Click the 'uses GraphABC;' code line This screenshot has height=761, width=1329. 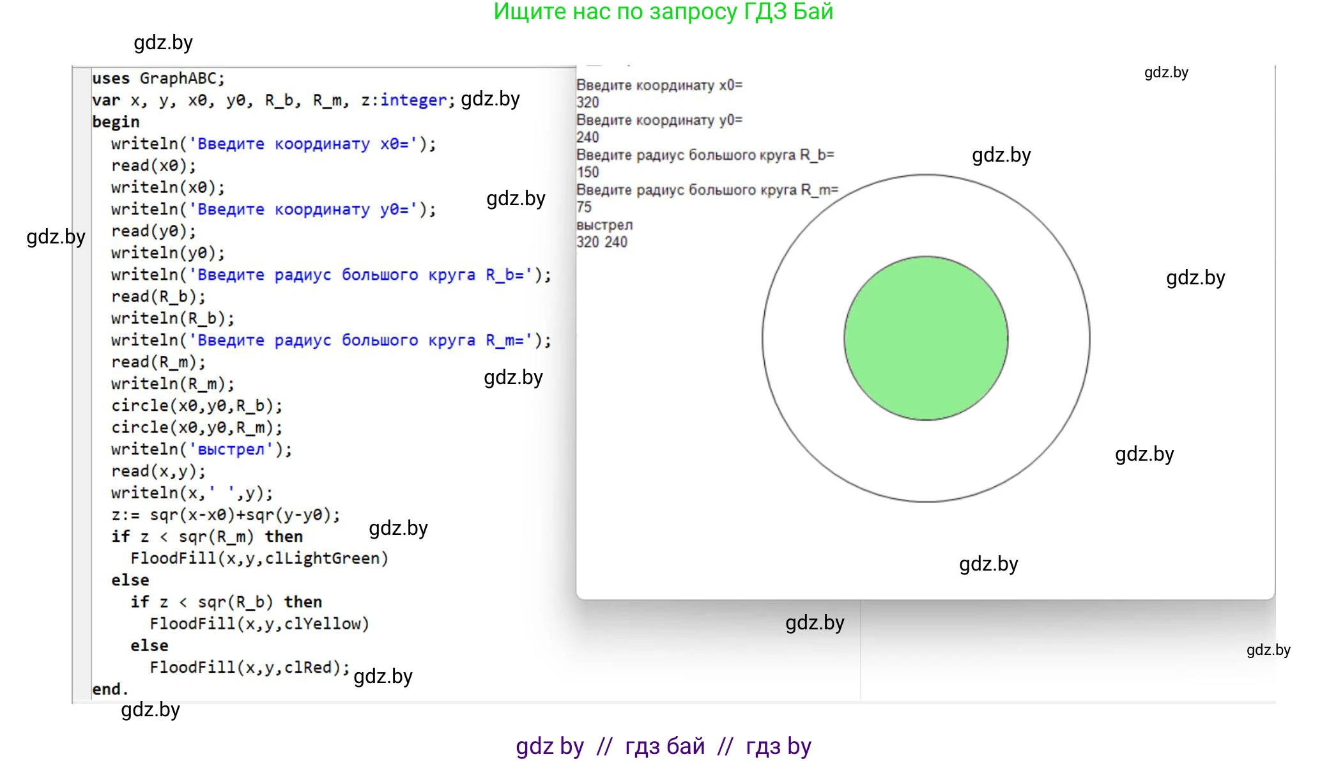[x=158, y=79]
